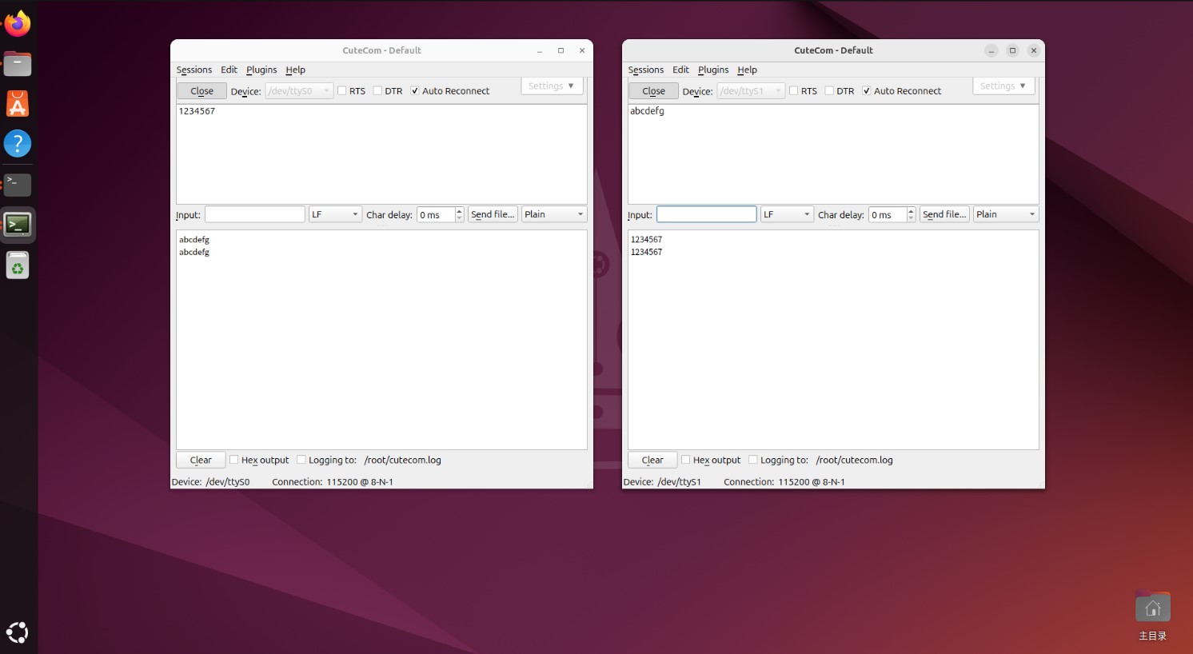Screen dimensions: 1193x654
Task: Minimize the left CuteCom window
Action: point(540,50)
